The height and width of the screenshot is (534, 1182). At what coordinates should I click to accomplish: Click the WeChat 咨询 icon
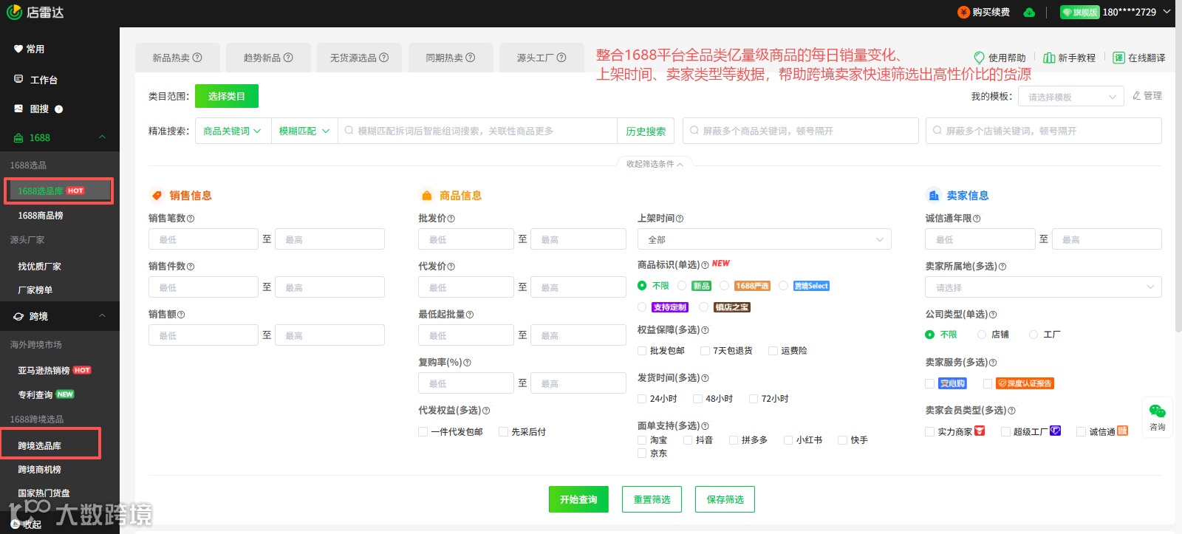point(1158,411)
